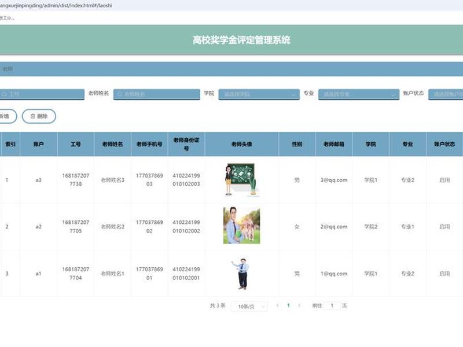
Task: Click the 账户 column header
Action: (x=38, y=144)
